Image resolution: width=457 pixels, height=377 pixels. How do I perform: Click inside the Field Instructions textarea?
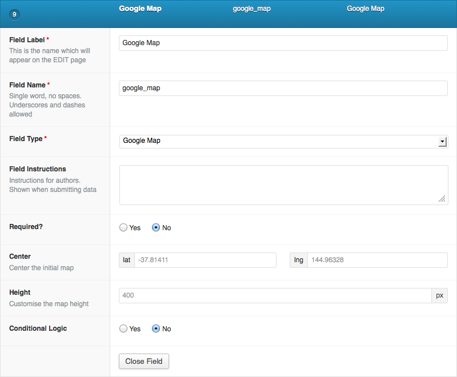(283, 185)
